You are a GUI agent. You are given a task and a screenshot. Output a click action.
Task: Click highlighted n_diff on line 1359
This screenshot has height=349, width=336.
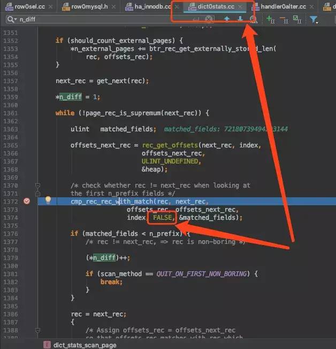pos(71,97)
